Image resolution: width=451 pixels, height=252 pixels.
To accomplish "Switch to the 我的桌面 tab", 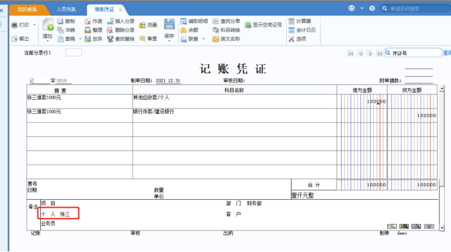I will (x=27, y=9).
